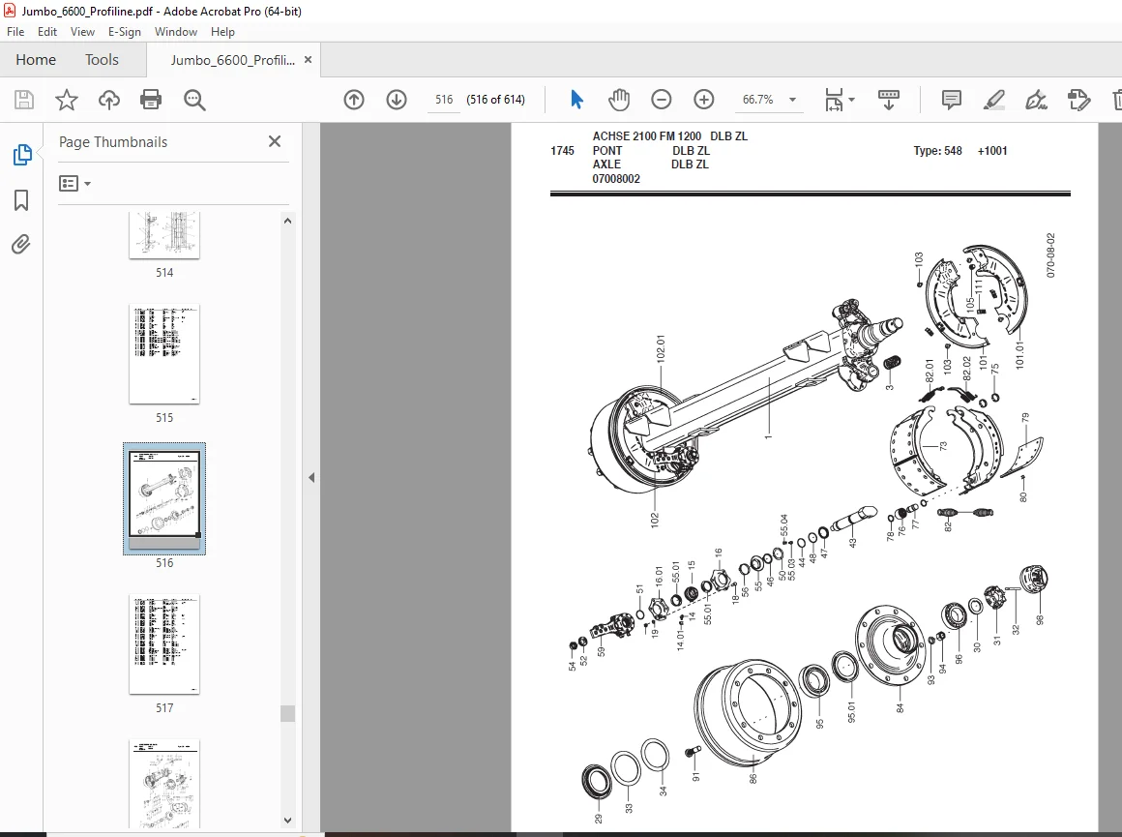
Task: Open the Edit menu
Action: (x=47, y=32)
